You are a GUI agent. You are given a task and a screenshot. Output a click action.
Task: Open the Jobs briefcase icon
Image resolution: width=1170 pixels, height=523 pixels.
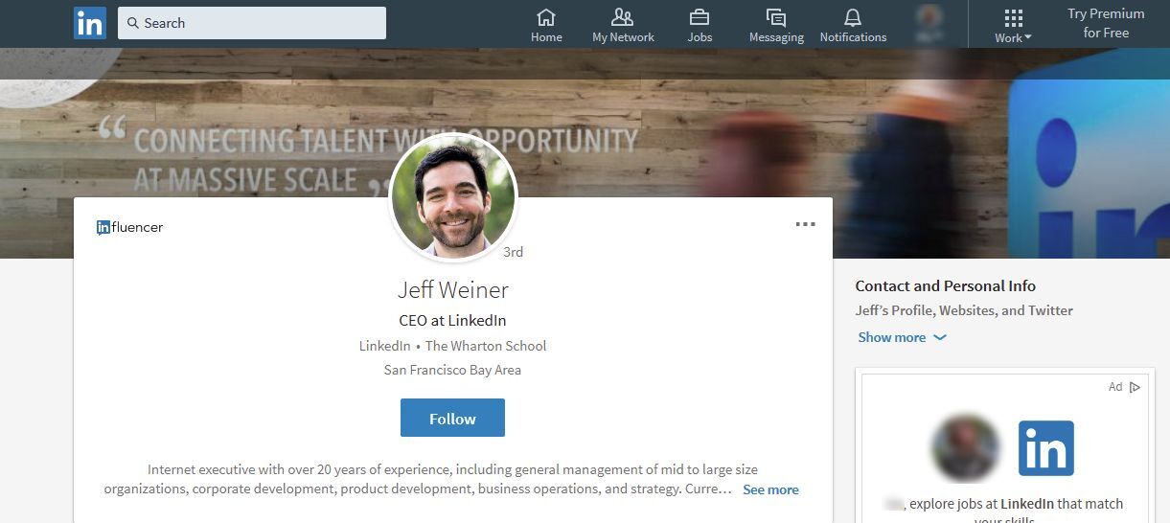(700, 18)
